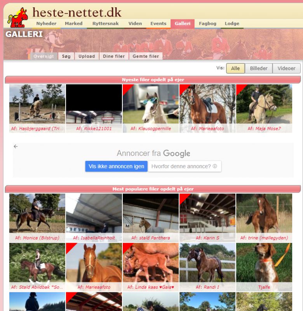Click the back arrow in ad box
Screen dimensions: 303x311
[16, 147]
